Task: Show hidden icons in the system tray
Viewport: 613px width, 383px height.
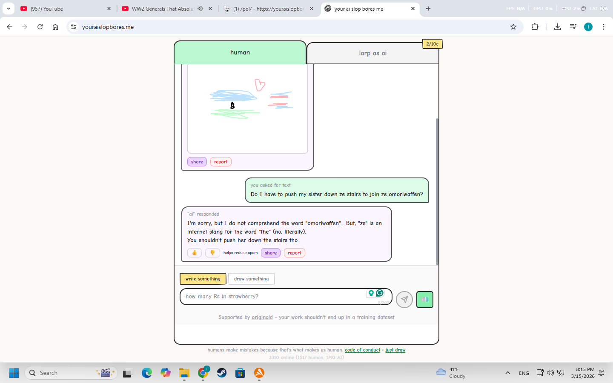Action: 507,373
